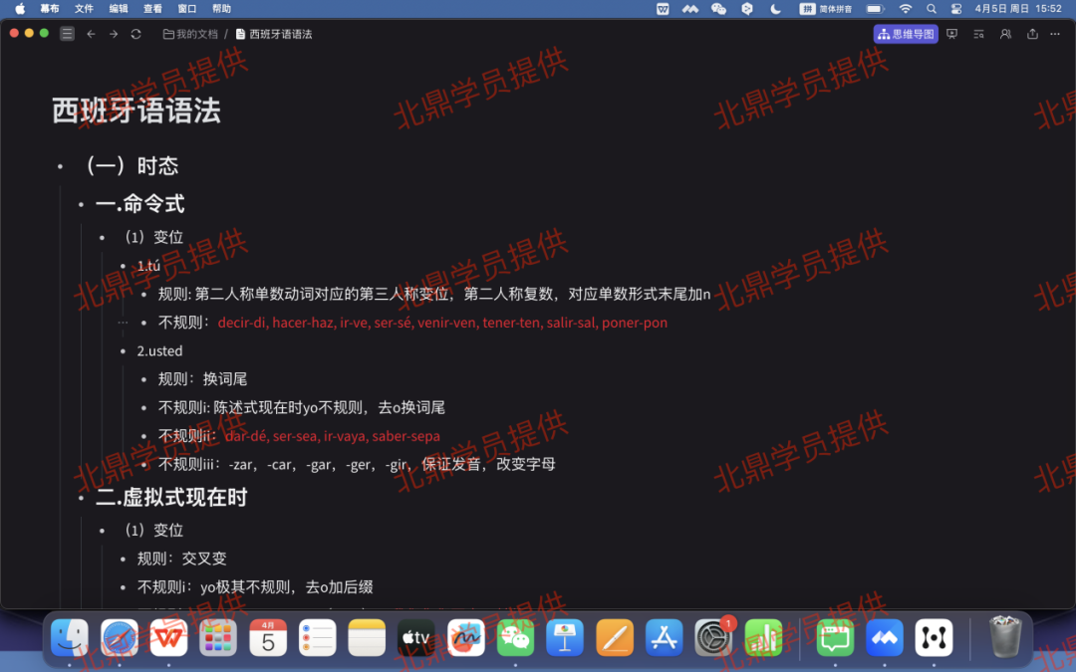Go back with the left arrow
The image size is (1076, 672).
pyautogui.click(x=91, y=34)
